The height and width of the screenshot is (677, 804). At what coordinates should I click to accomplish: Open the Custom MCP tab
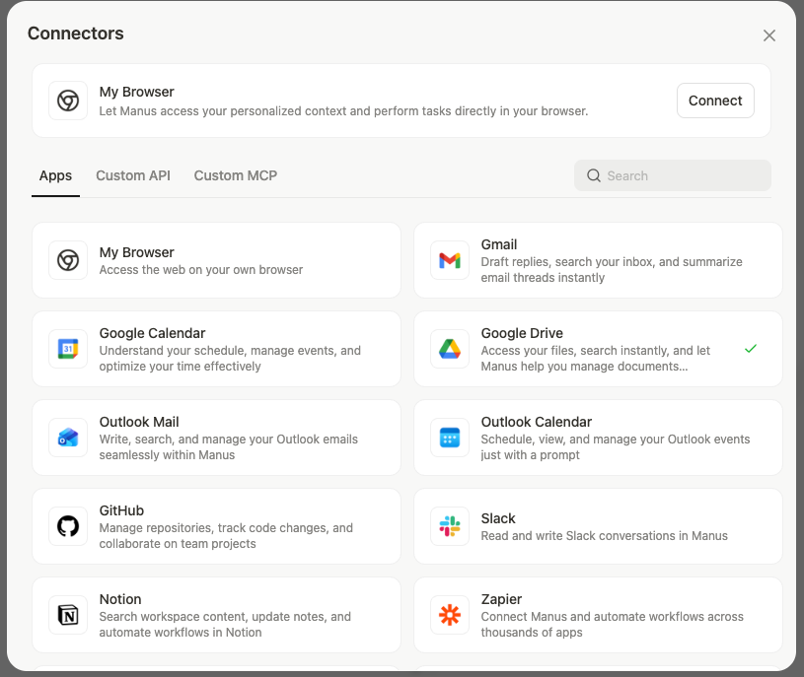pos(235,175)
